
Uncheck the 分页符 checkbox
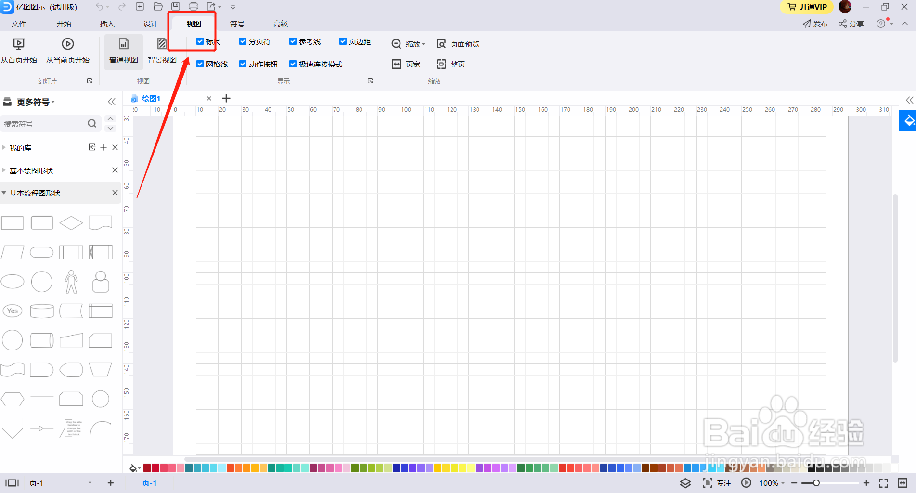[243, 41]
